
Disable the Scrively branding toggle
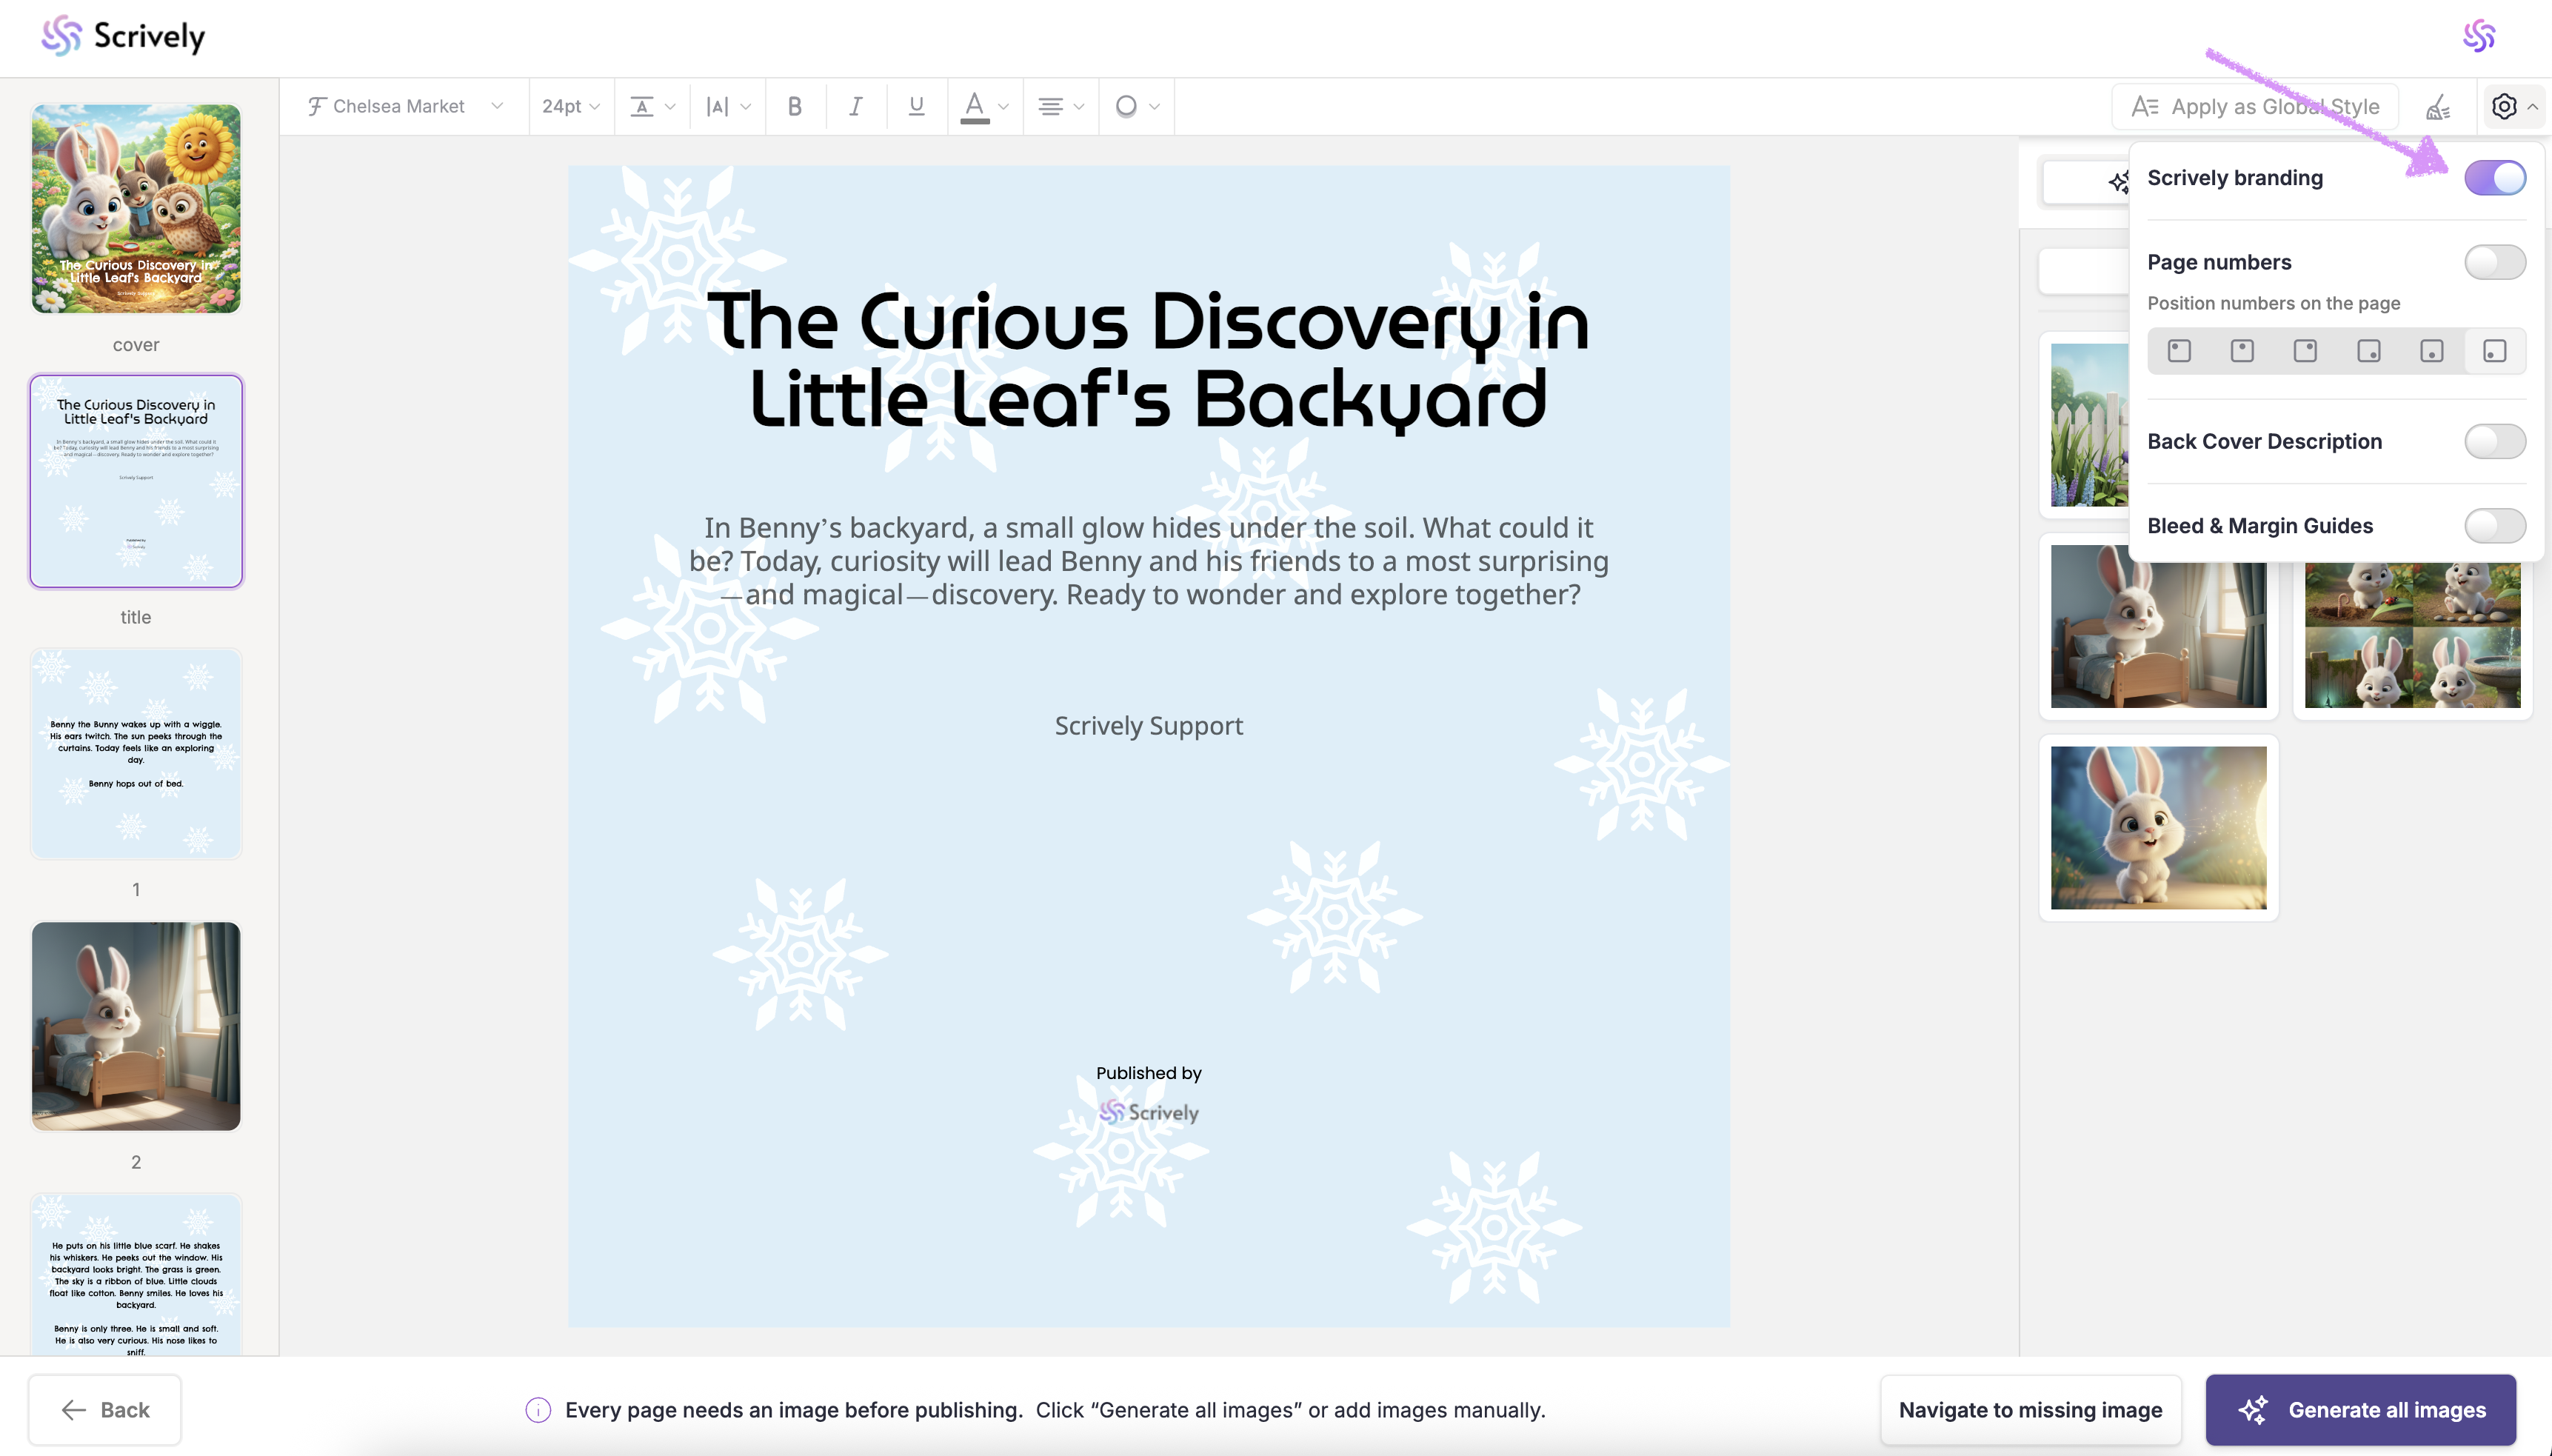(x=2495, y=178)
